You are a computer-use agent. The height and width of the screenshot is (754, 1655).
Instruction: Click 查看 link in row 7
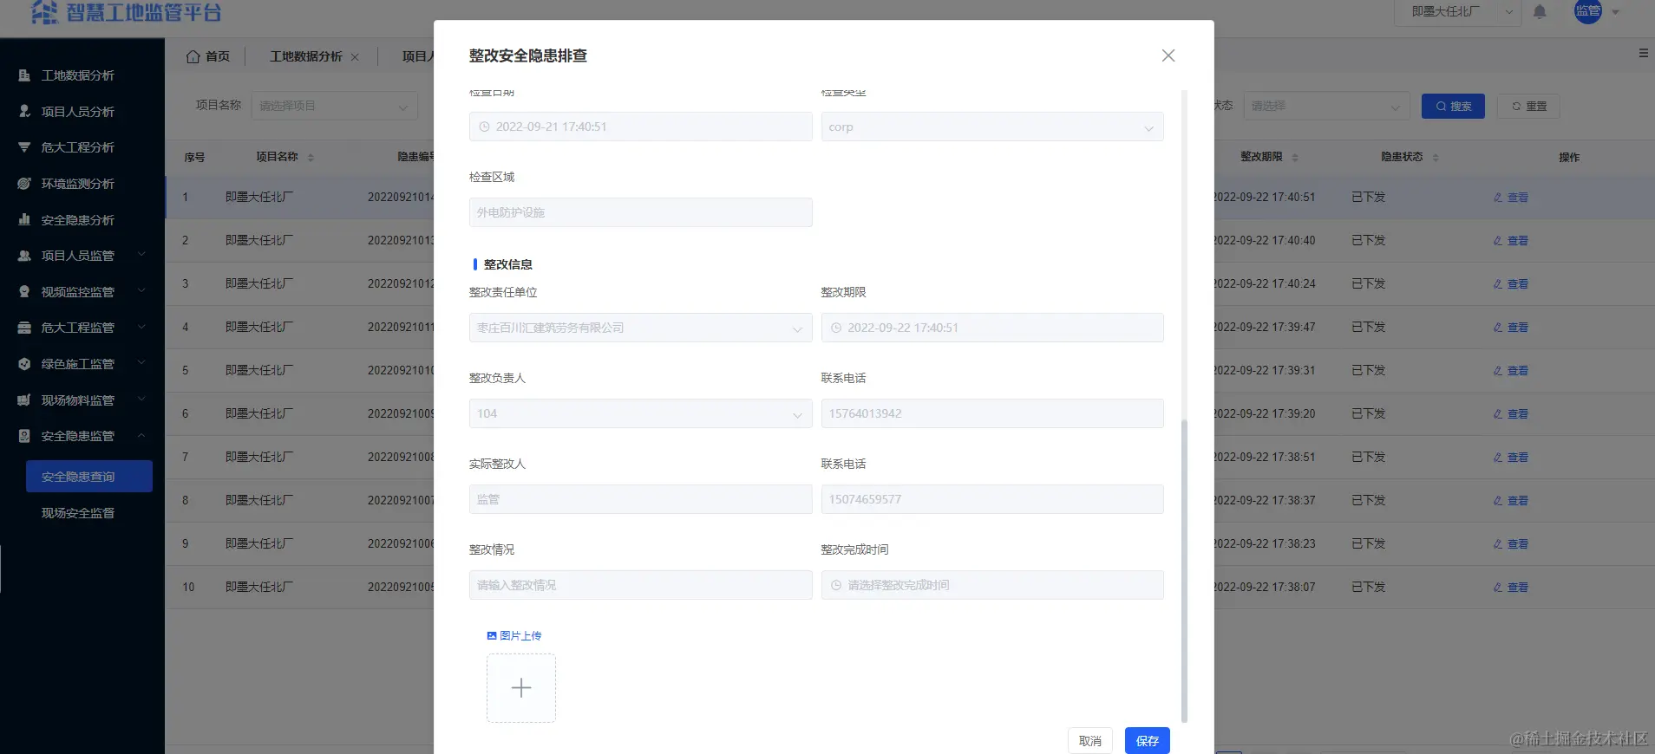pos(1510,458)
